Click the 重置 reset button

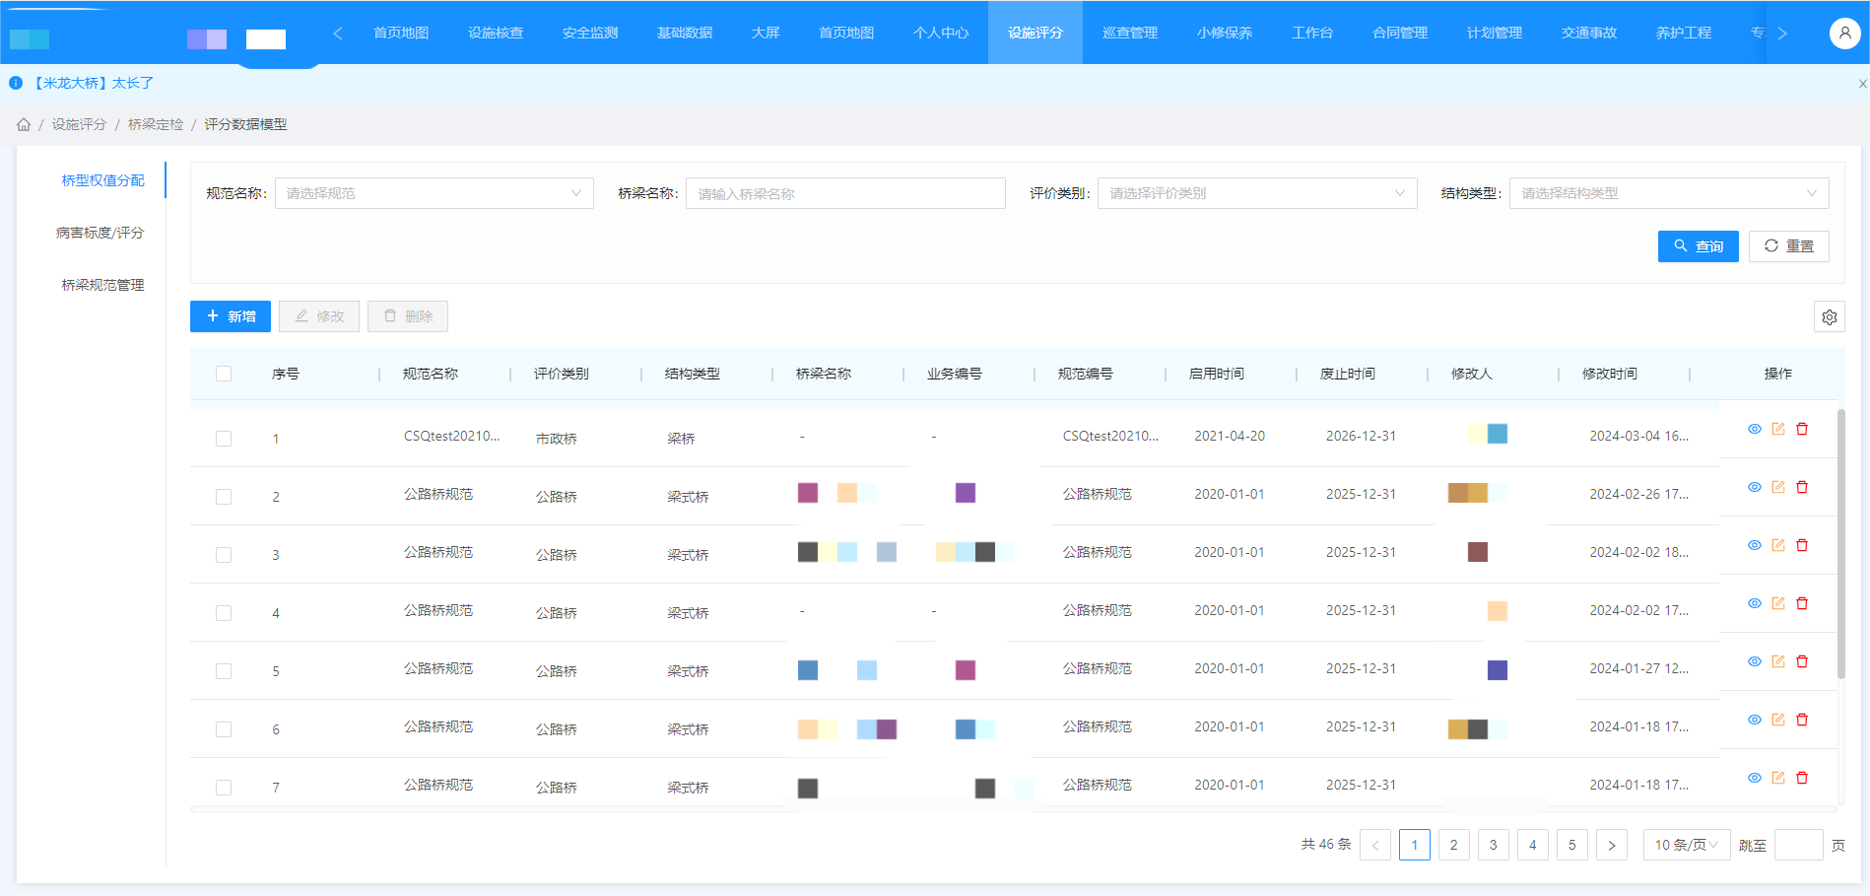1789,246
